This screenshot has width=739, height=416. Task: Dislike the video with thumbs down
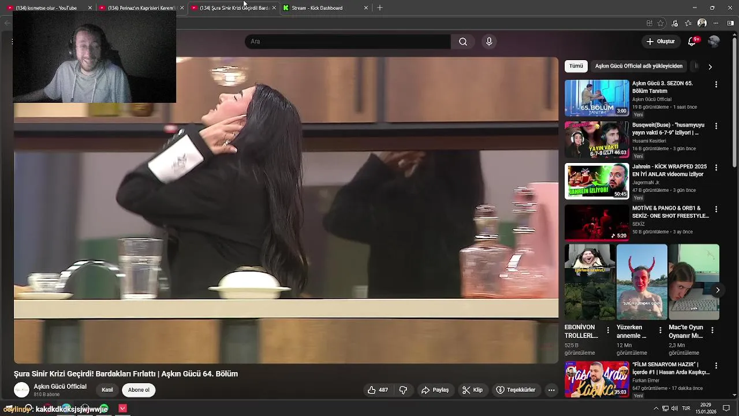coord(403,390)
